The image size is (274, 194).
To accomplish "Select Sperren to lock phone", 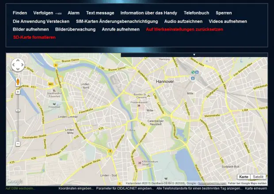I will pyautogui.click(x=224, y=13).
